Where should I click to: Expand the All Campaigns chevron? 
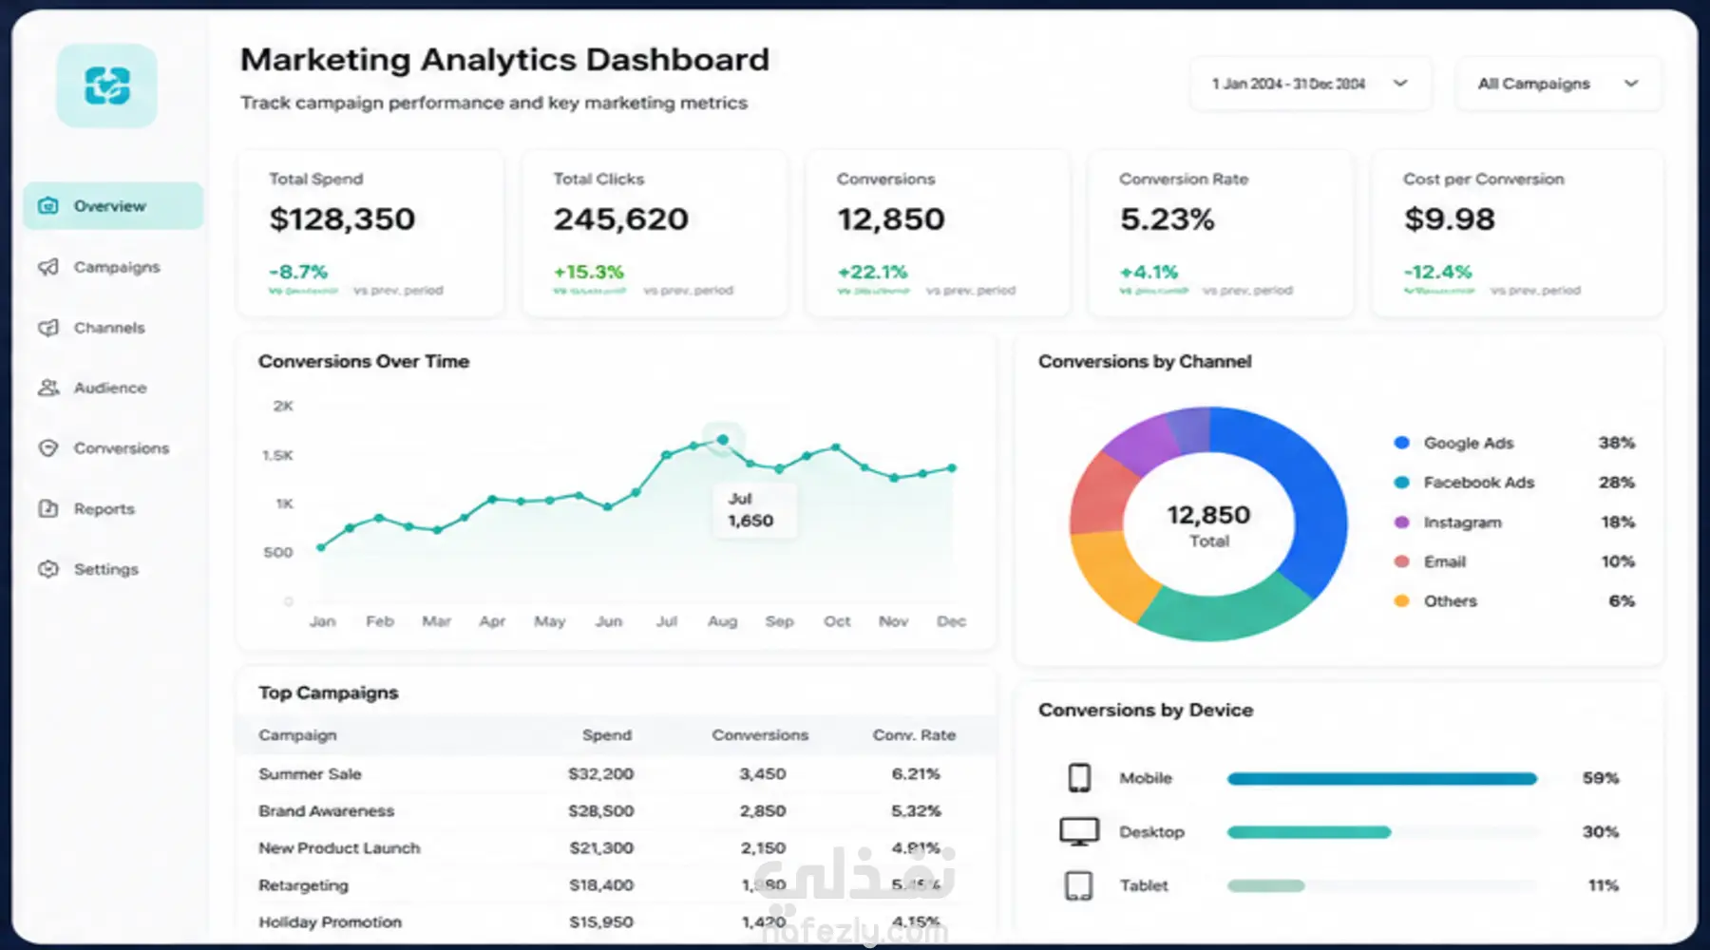1631,84
